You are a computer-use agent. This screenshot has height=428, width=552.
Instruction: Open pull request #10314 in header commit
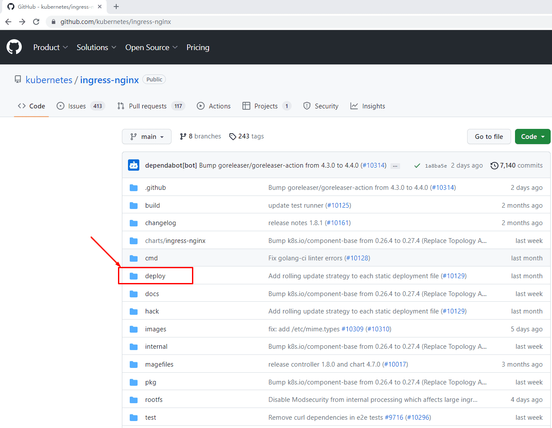(x=374, y=165)
